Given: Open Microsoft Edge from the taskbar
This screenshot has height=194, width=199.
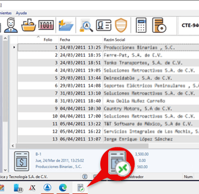Looking at the screenshot, I should pos(63,188).
